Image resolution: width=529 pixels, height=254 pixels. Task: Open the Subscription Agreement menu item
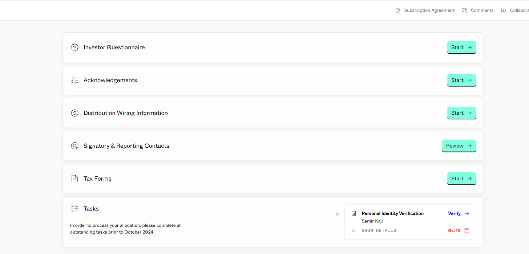tap(425, 11)
